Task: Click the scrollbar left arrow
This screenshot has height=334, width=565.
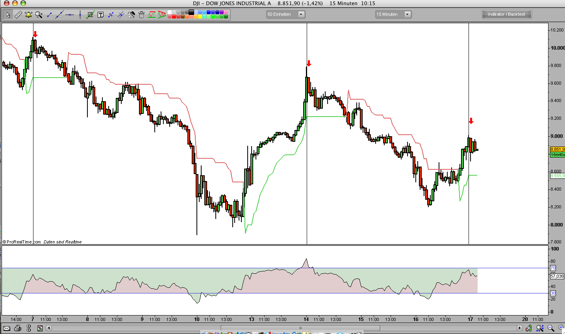Action: tap(49, 328)
